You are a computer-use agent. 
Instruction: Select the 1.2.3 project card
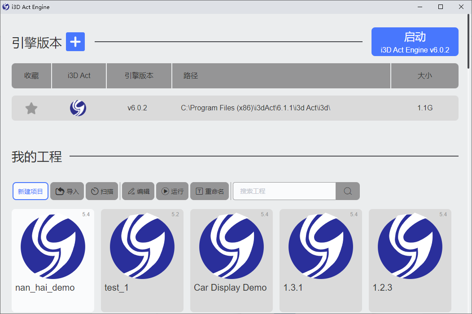point(410,261)
